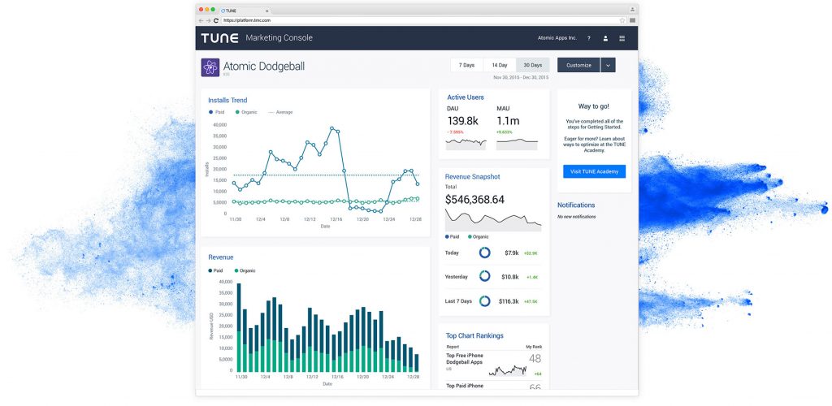
Task: Click the browser reload icon
Action: tap(215, 20)
